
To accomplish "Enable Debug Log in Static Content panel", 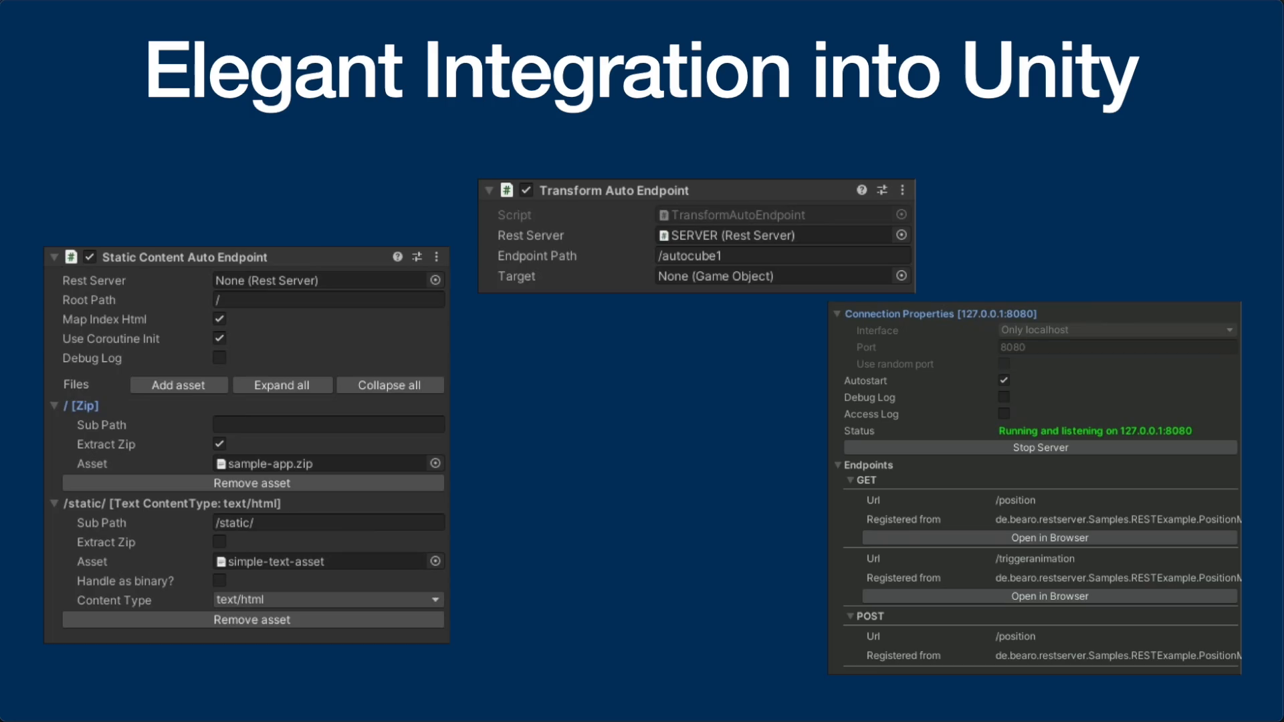I will pos(219,358).
